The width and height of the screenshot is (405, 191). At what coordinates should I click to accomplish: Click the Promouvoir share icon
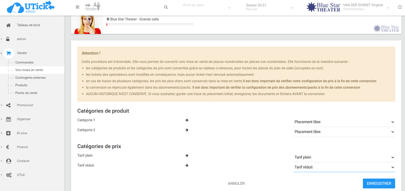8,105
